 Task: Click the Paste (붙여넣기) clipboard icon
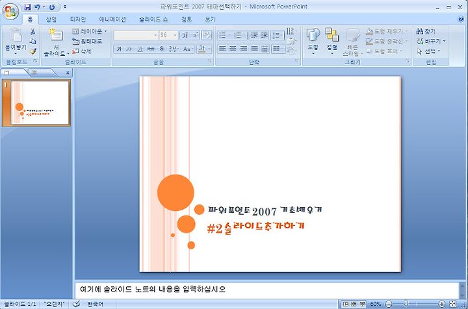point(16,35)
